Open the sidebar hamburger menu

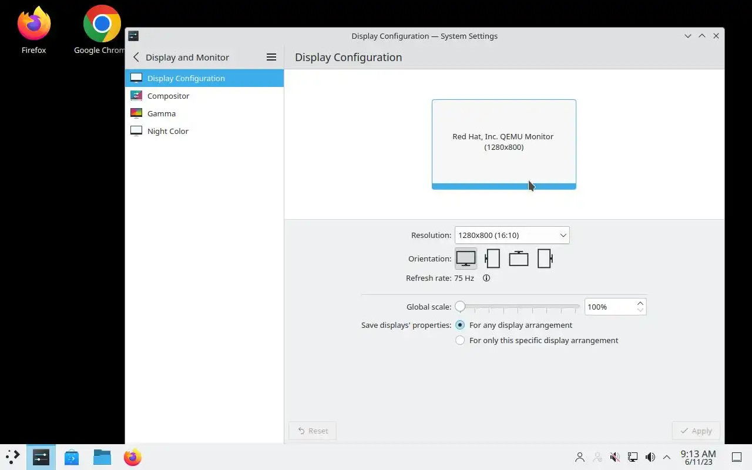click(271, 57)
